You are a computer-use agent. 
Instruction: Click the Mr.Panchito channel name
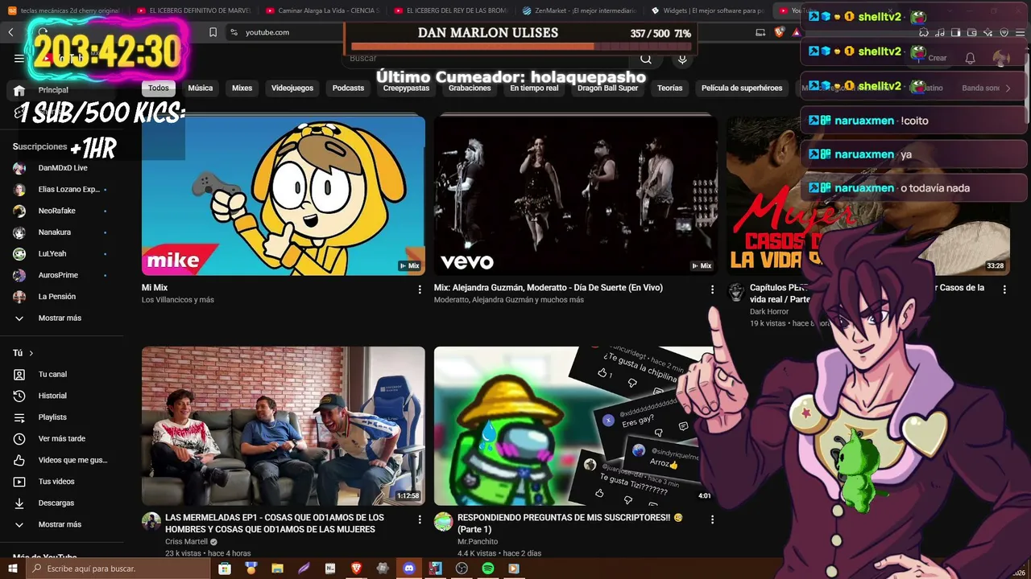[x=478, y=542]
